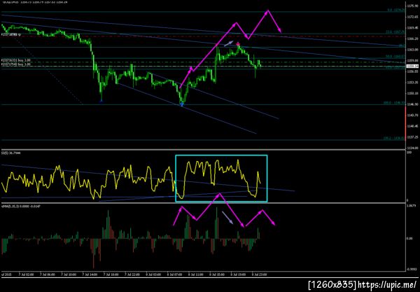Click the 1134.00 price axis label
The width and height of the screenshot is (420, 292).
(x=412, y=148)
